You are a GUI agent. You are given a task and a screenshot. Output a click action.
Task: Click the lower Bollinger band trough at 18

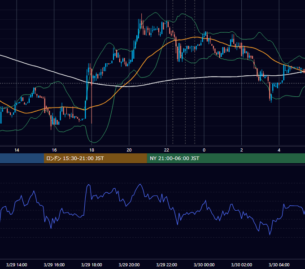click(93, 142)
